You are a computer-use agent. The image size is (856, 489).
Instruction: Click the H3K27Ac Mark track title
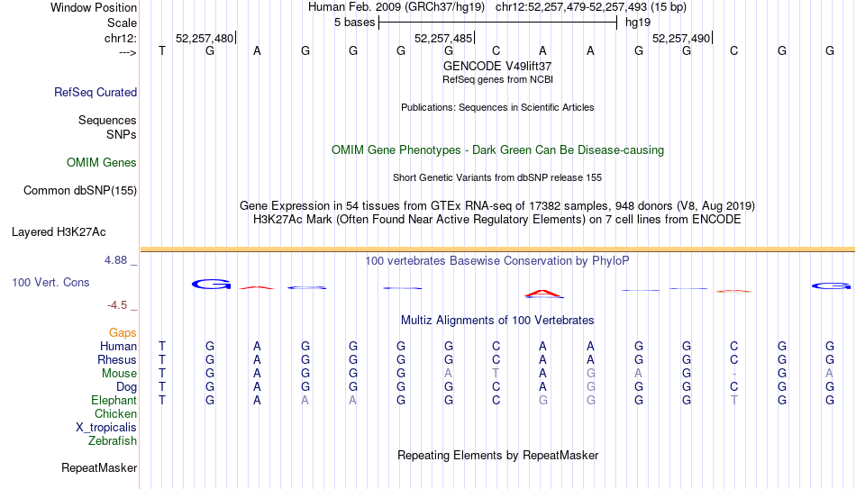coord(497,220)
